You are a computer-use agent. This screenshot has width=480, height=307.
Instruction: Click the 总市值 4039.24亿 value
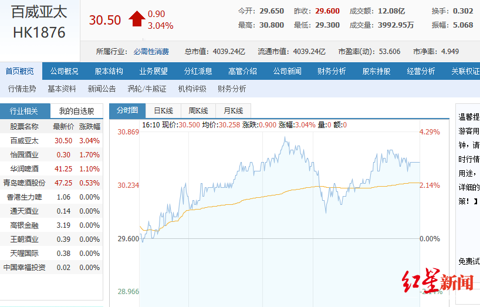(x=229, y=52)
